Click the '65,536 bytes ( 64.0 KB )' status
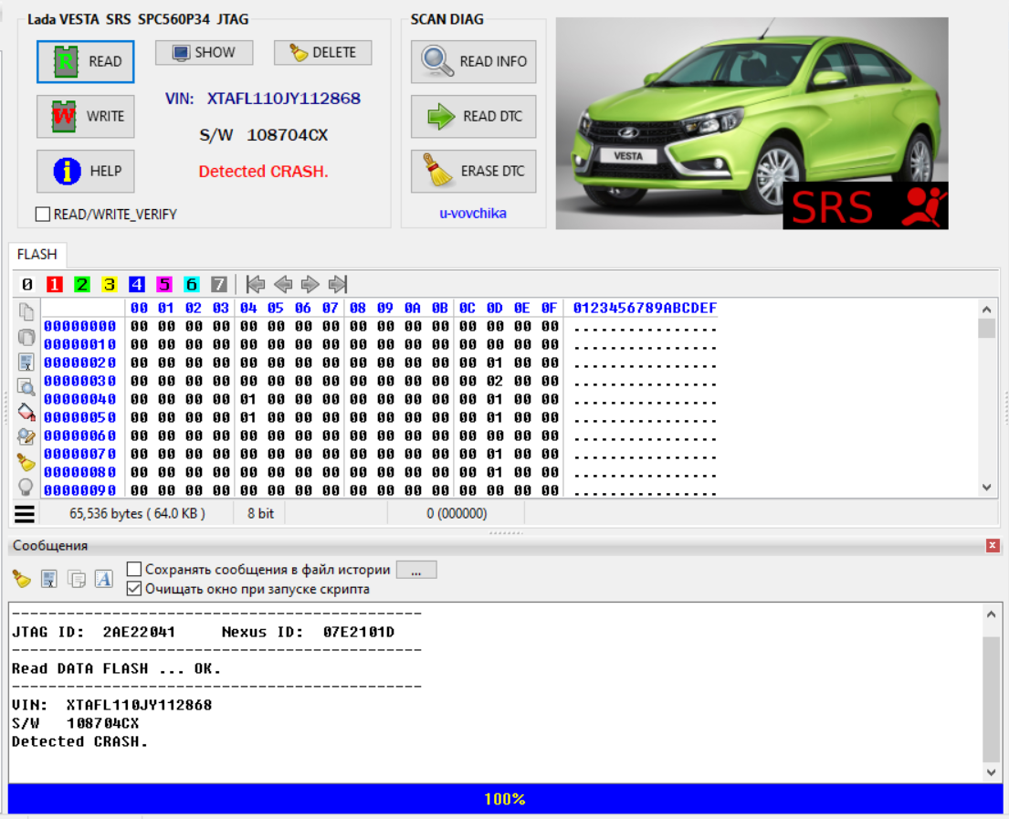1009x819 pixels. click(137, 514)
